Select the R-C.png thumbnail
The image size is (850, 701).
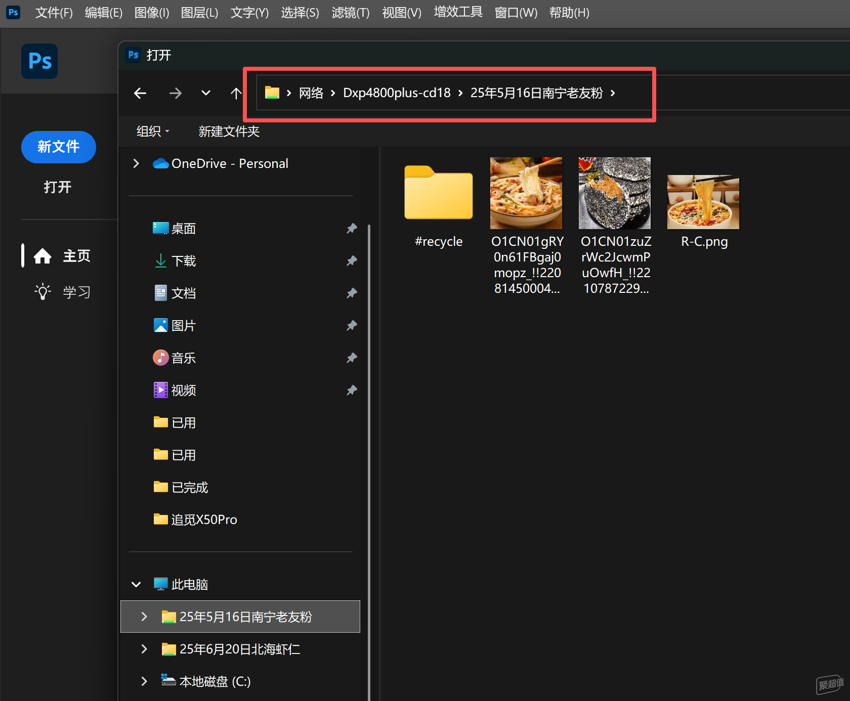tap(703, 202)
